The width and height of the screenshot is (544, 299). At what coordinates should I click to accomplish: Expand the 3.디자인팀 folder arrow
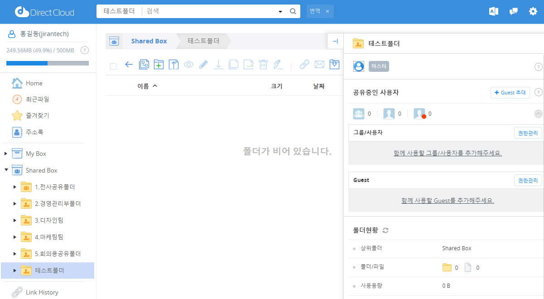[15, 220]
